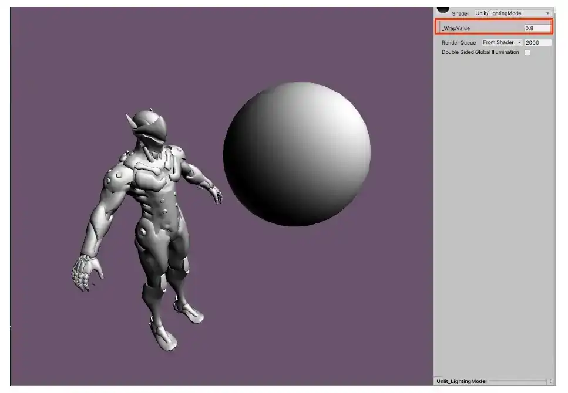Enable Double Sided Global Illumination checkbox

pyautogui.click(x=527, y=52)
